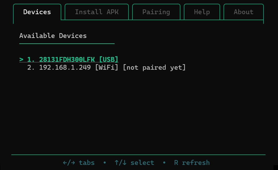Click the underline beneath Available Devices
Image resolution: width=278 pixels, height=170 pixels.
(67, 43)
